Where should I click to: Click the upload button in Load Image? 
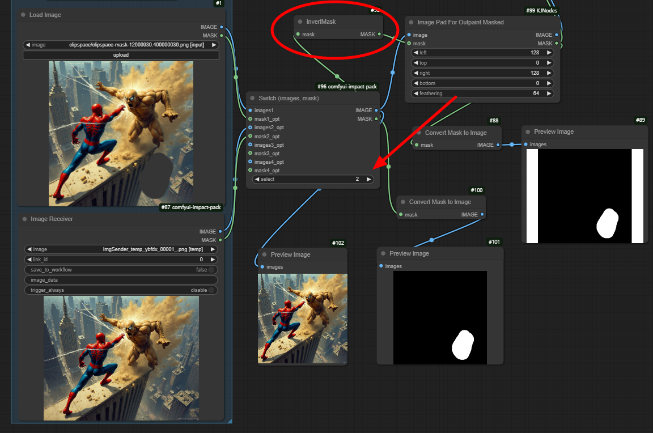coord(121,55)
